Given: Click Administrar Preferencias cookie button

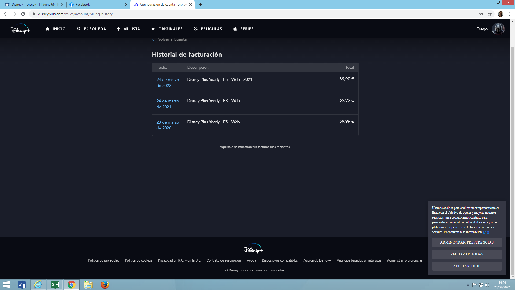Looking at the screenshot, I should [467, 242].
